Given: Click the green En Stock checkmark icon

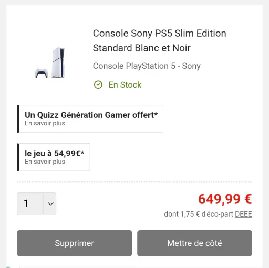Looking at the screenshot, I should (x=98, y=85).
